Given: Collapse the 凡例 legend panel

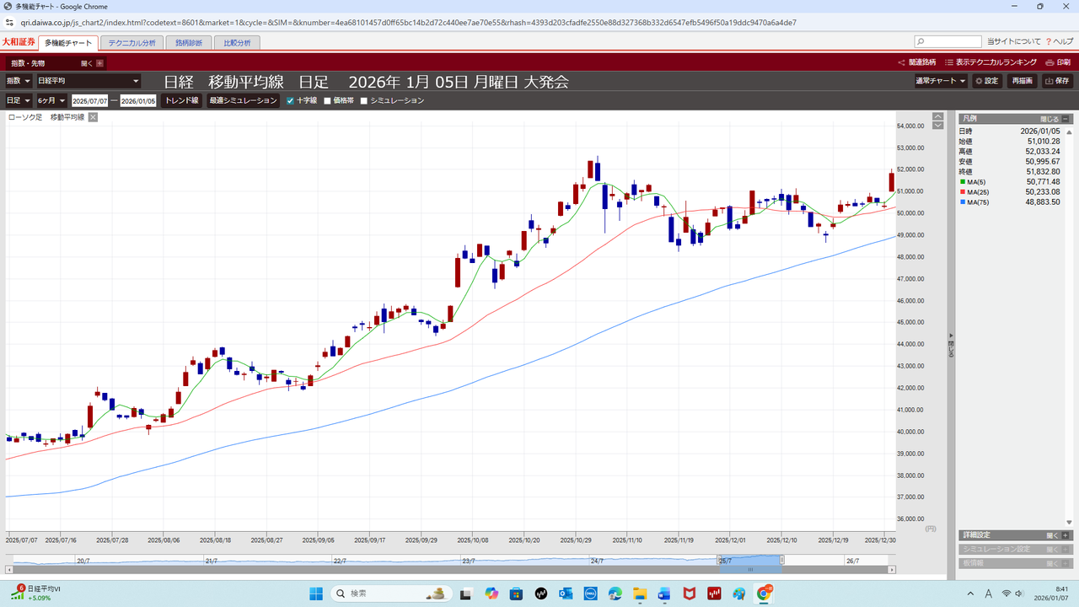Looking at the screenshot, I should pos(1066,119).
